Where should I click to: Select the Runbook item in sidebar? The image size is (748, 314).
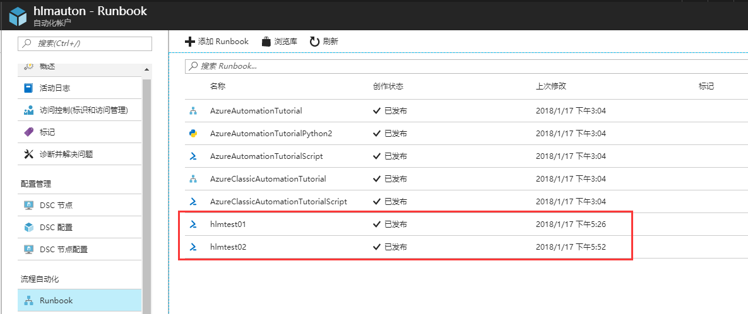[80, 301]
